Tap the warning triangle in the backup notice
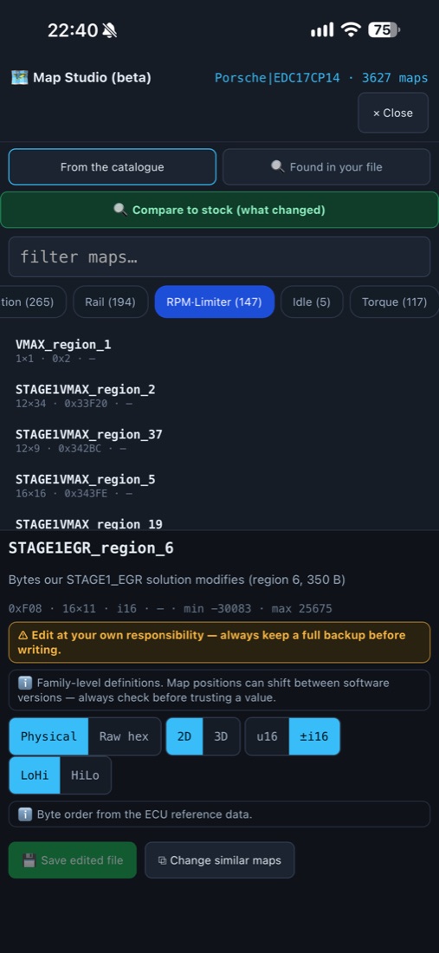Image resolution: width=439 pixels, height=953 pixels. coord(23,635)
